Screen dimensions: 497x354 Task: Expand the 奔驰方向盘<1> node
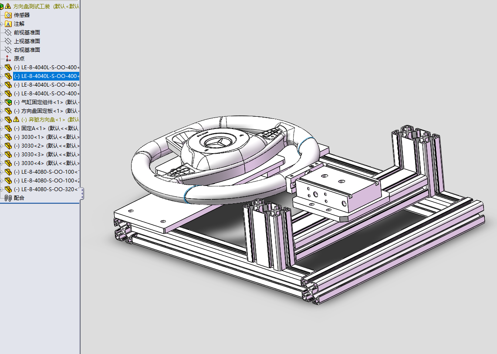click(x=1, y=119)
